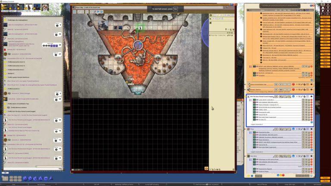Open the Library button in sidebar

pyautogui.click(x=325, y=181)
